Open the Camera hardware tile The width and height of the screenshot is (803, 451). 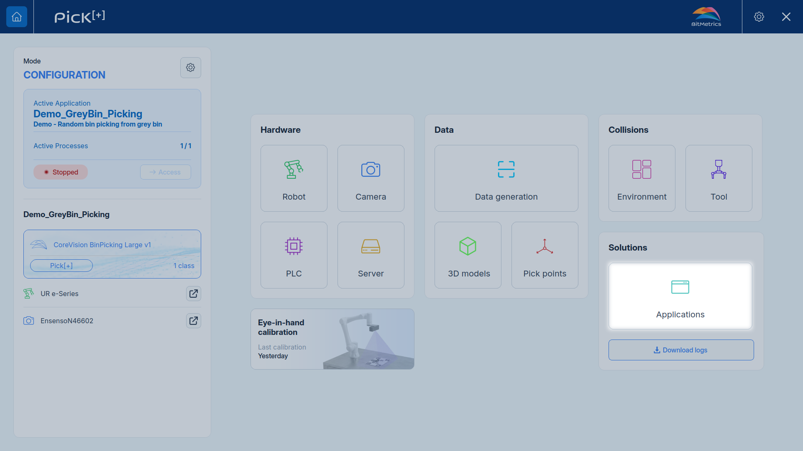pyautogui.click(x=371, y=178)
